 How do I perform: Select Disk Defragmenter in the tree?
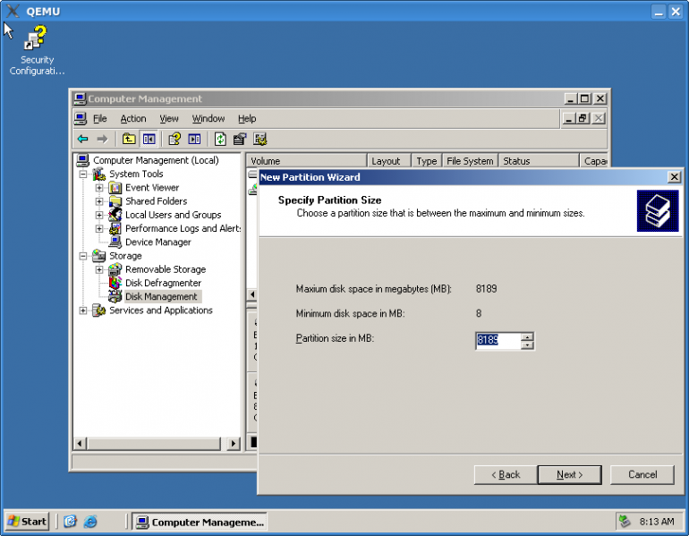point(163,283)
